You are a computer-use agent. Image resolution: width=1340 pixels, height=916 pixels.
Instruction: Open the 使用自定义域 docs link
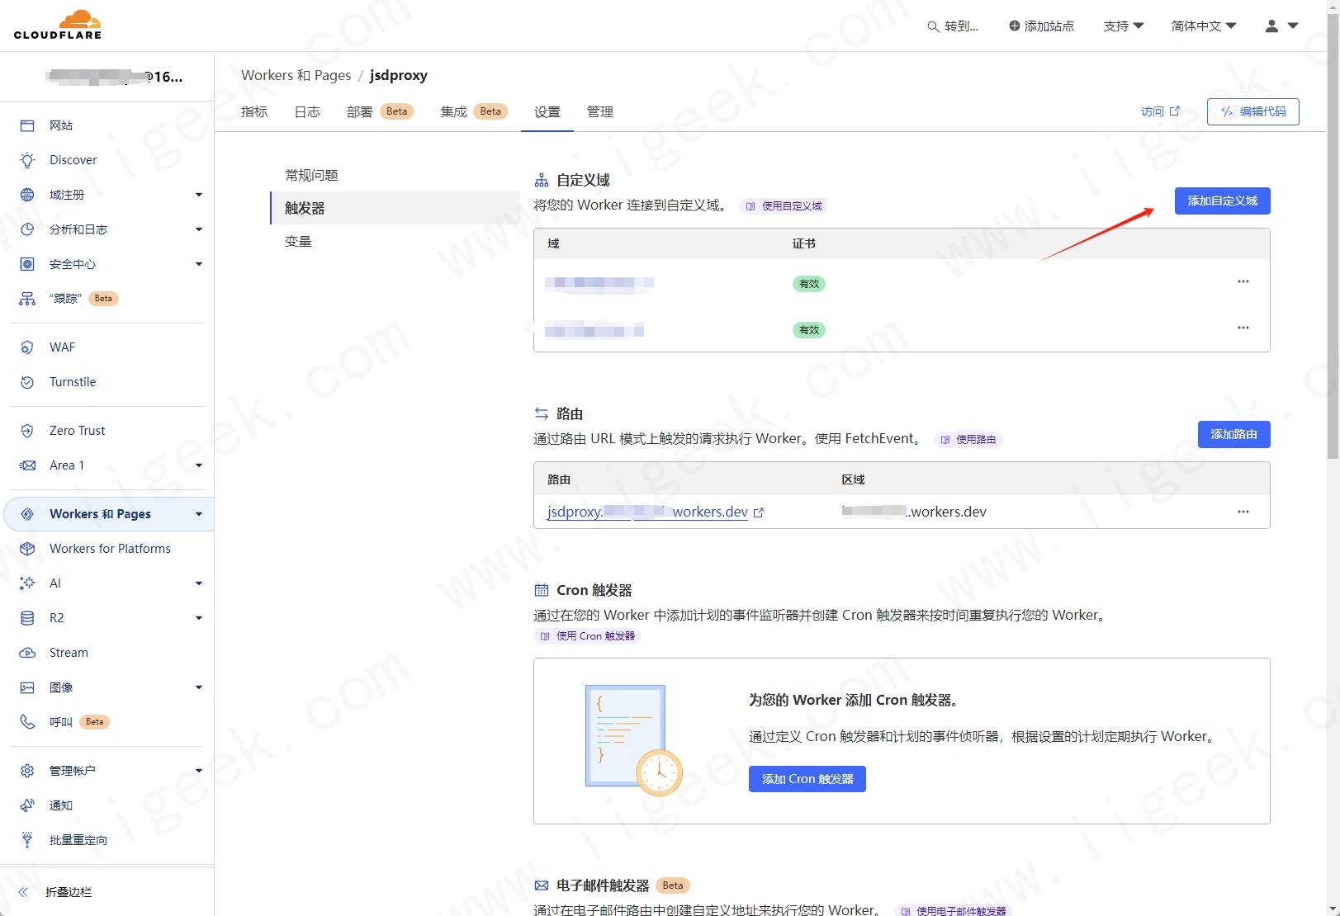click(x=784, y=206)
